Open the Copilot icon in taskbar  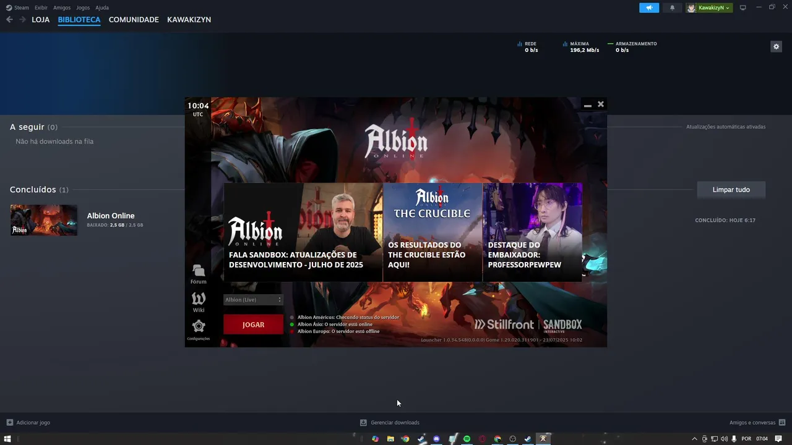(x=375, y=439)
